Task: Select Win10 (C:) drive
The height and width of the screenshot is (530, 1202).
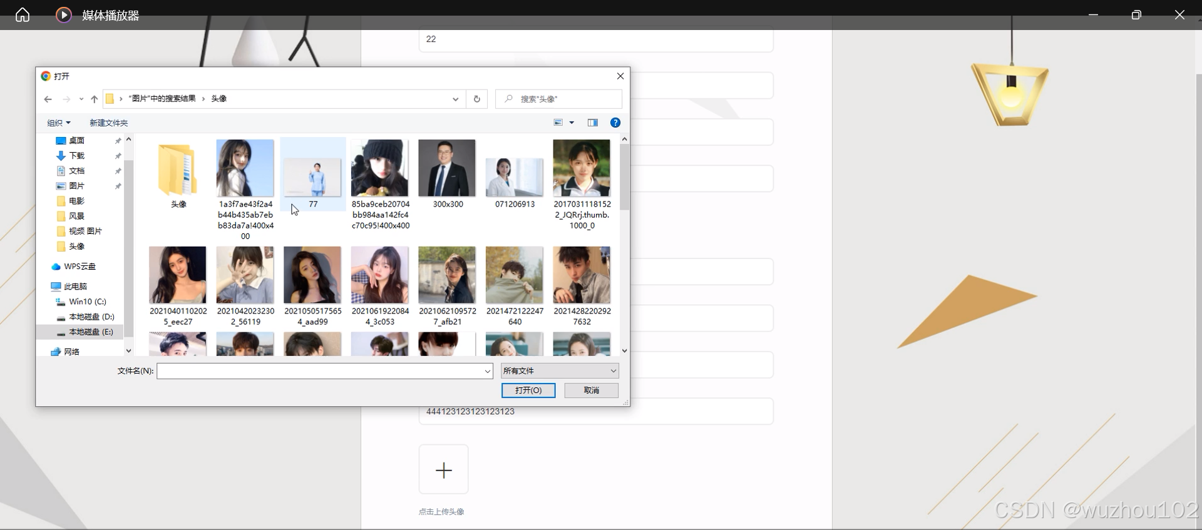Action: click(86, 302)
